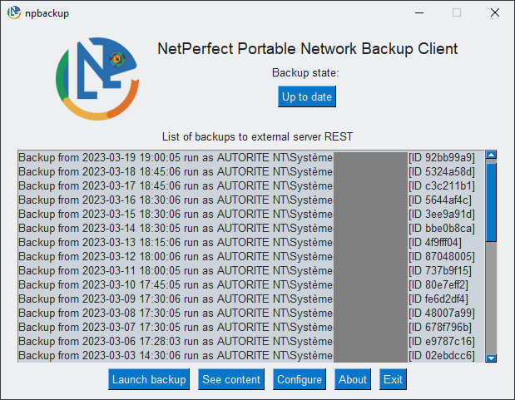Close the npbackup window
This screenshot has width=515, height=400.
[x=495, y=12]
